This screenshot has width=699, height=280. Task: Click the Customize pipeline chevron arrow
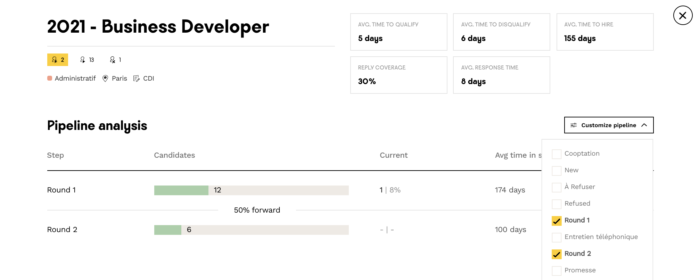point(644,125)
